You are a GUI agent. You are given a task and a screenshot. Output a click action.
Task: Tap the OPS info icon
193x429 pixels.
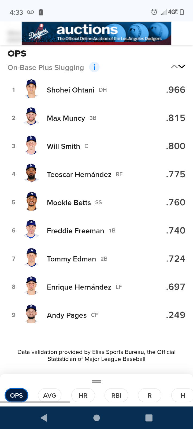pos(94,67)
